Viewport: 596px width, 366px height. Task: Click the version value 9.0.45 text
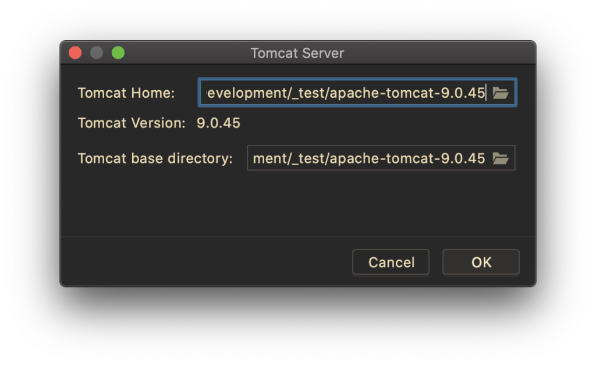218,123
